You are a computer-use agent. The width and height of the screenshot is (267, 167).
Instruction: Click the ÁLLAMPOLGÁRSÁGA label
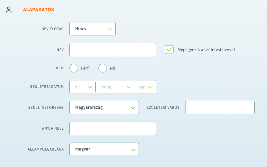(x=46, y=149)
